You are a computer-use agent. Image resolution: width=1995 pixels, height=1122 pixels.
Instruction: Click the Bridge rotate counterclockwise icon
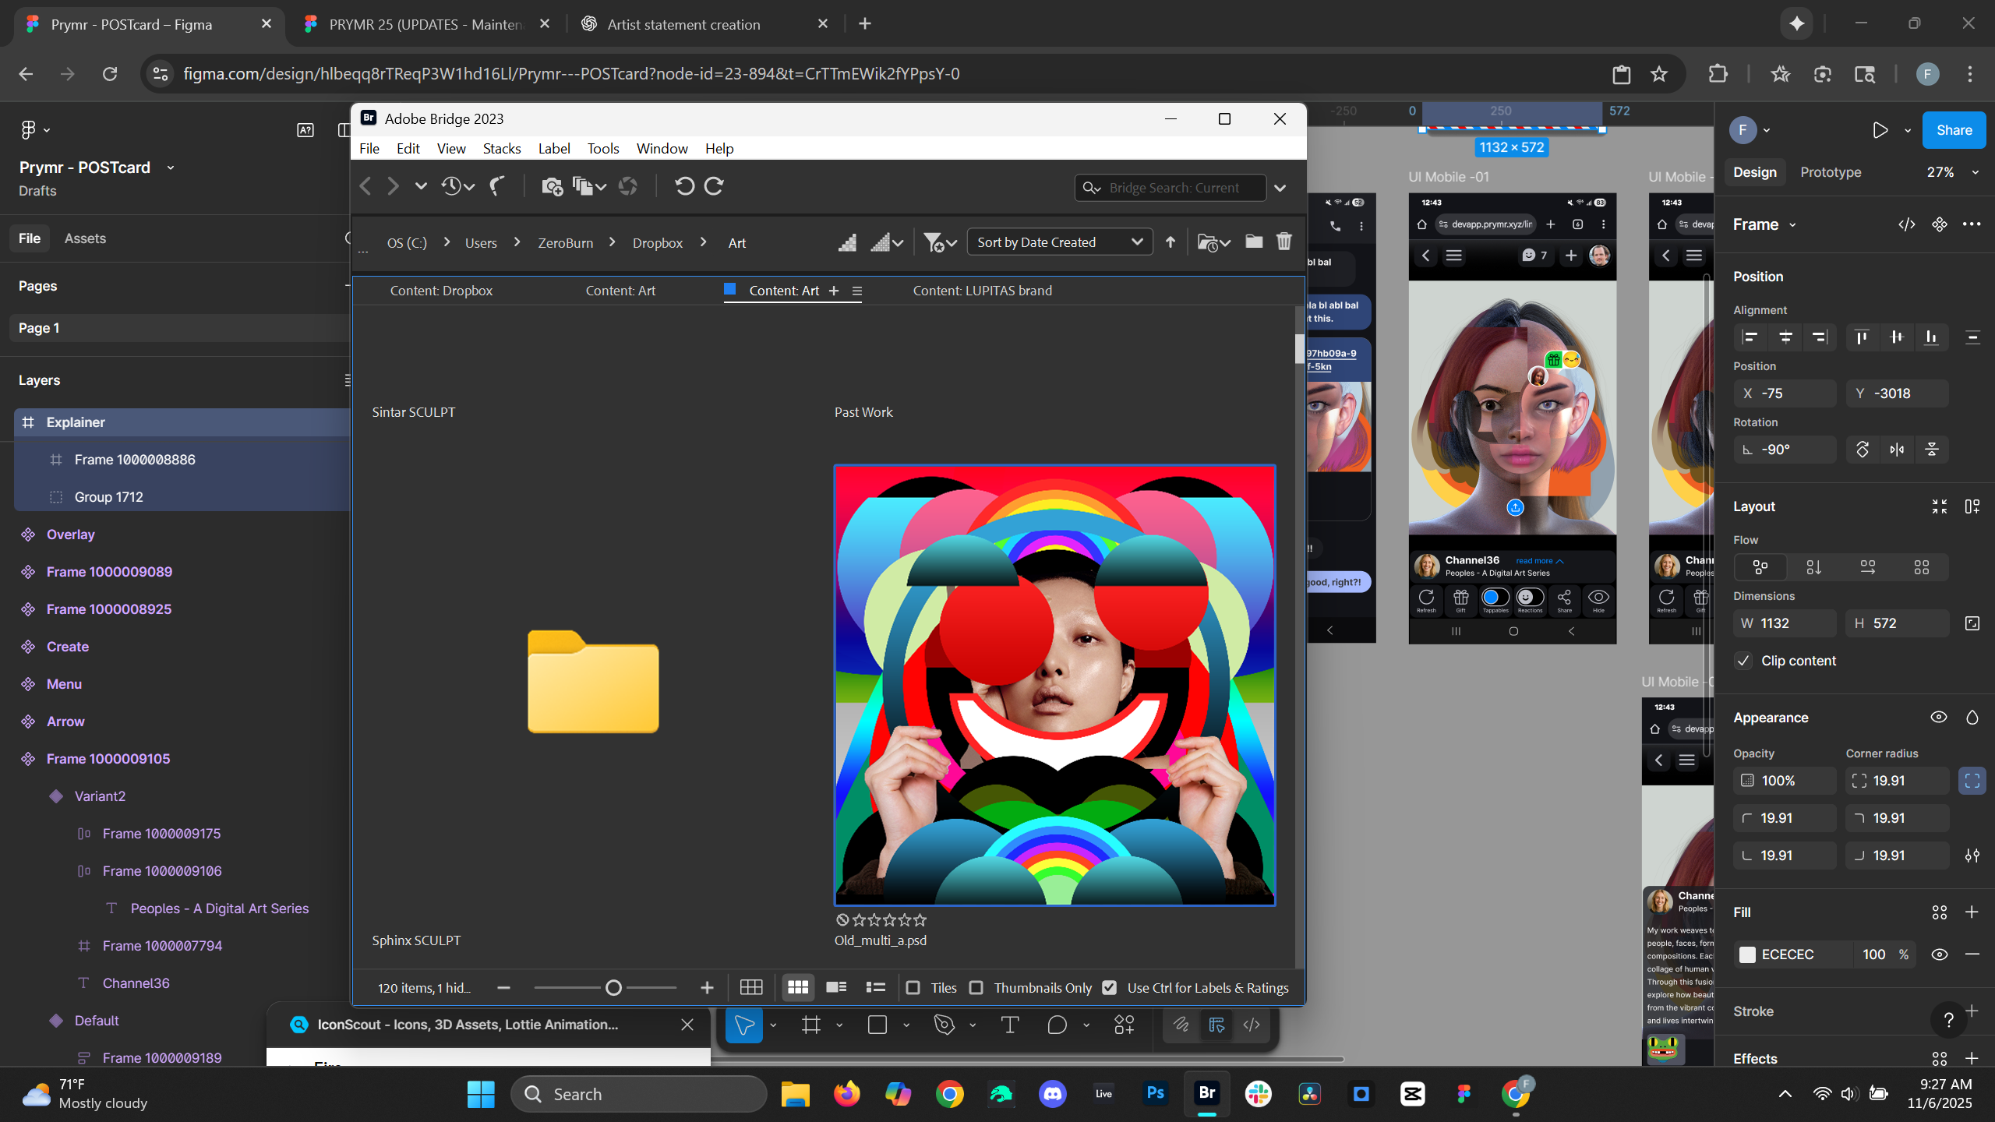[x=684, y=186]
